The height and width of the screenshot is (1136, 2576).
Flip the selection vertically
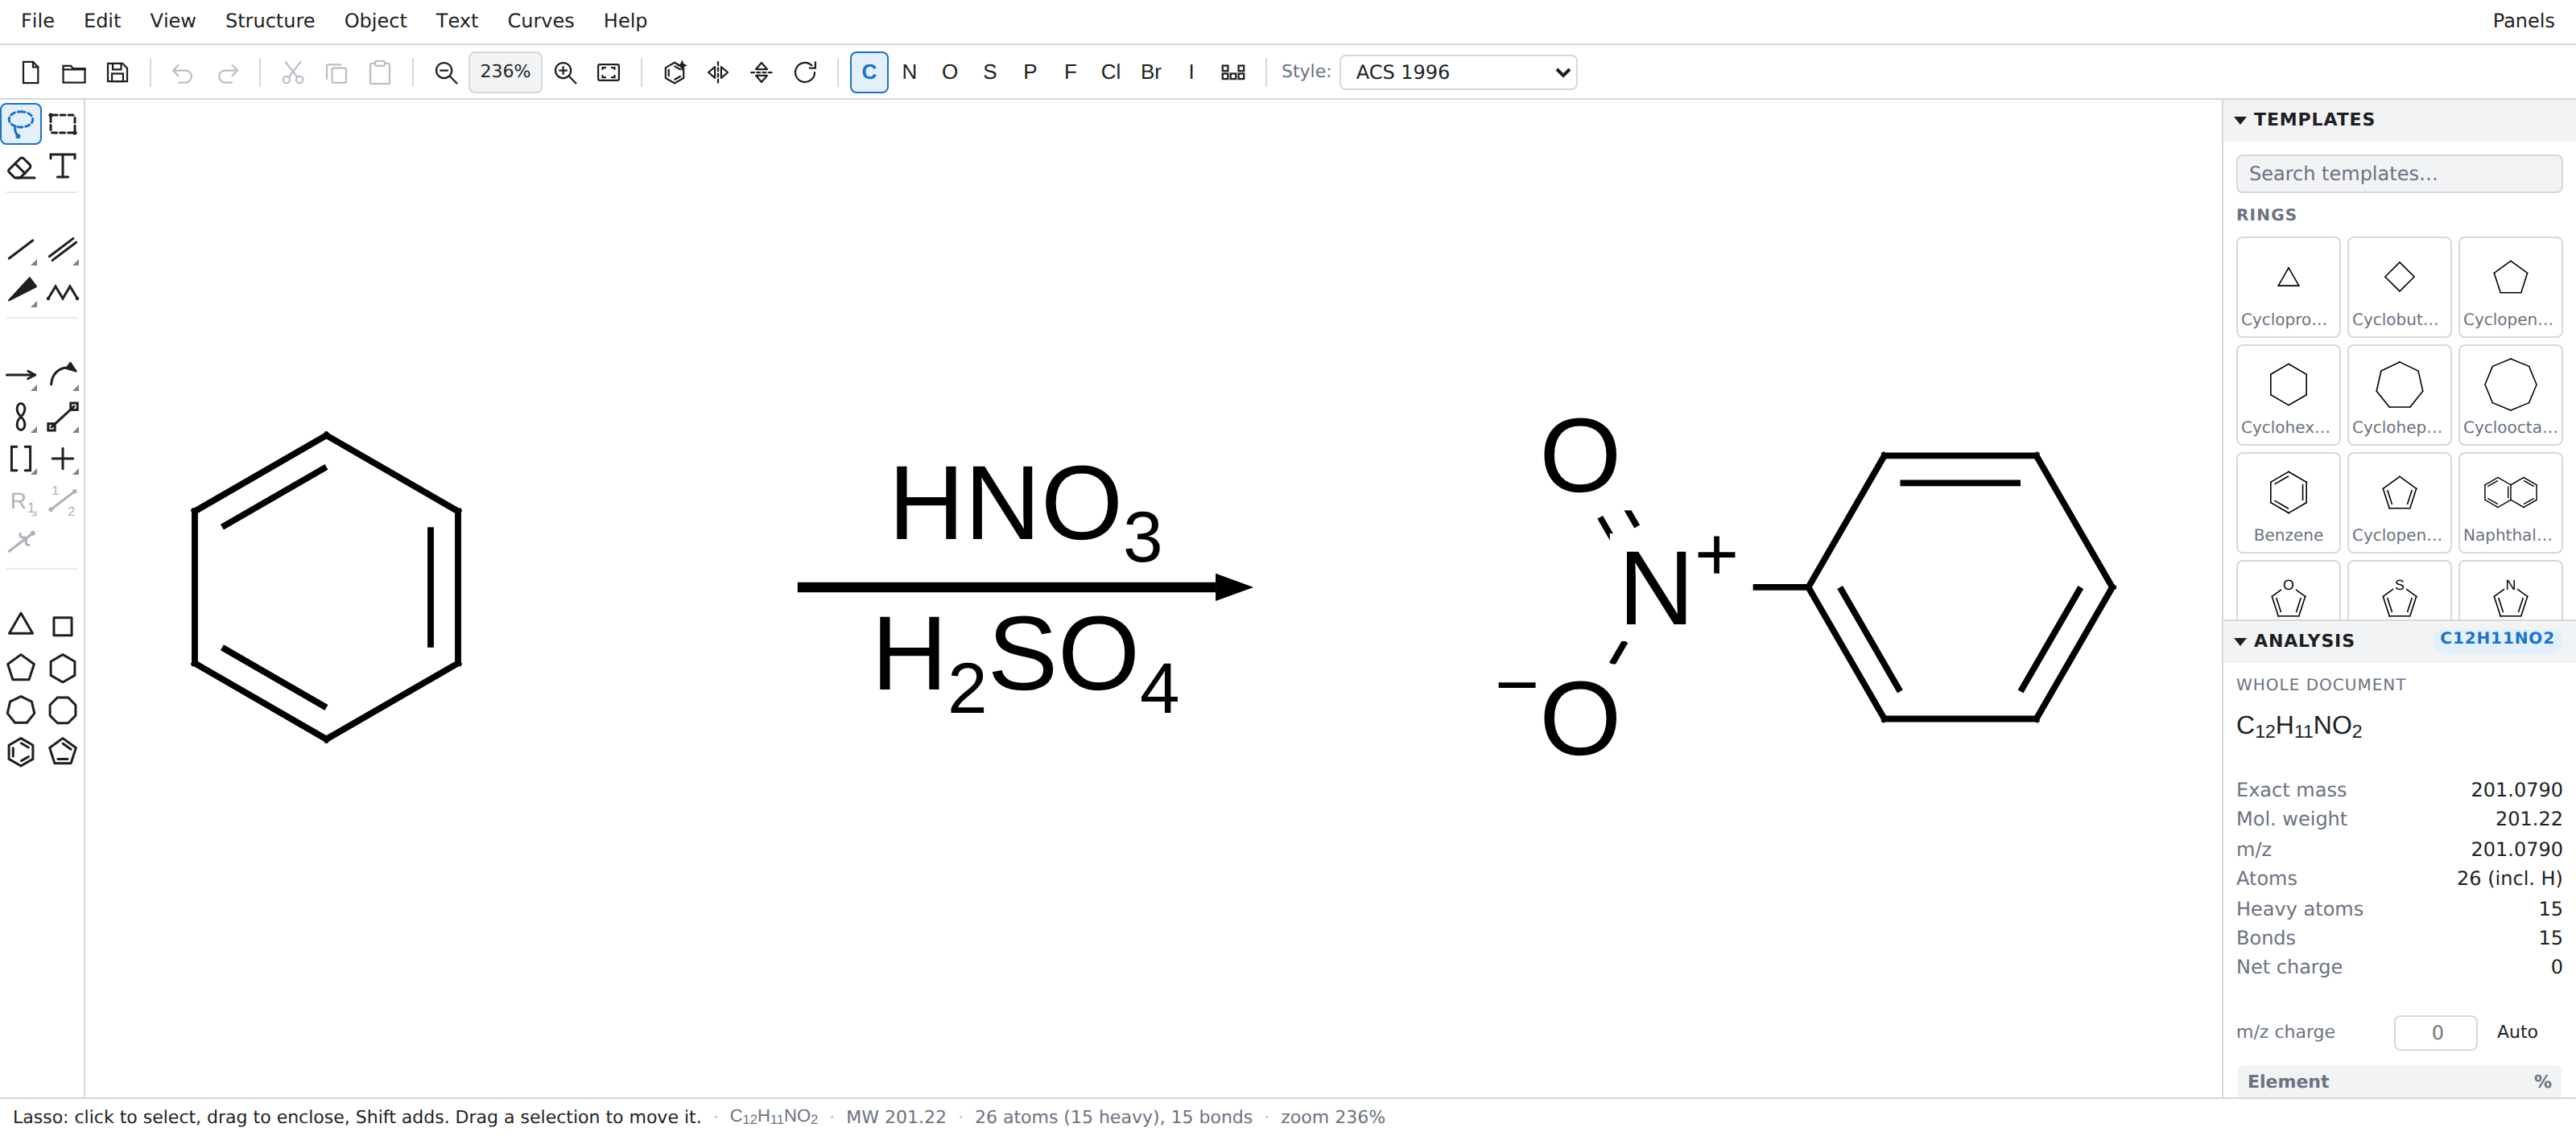(x=762, y=72)
